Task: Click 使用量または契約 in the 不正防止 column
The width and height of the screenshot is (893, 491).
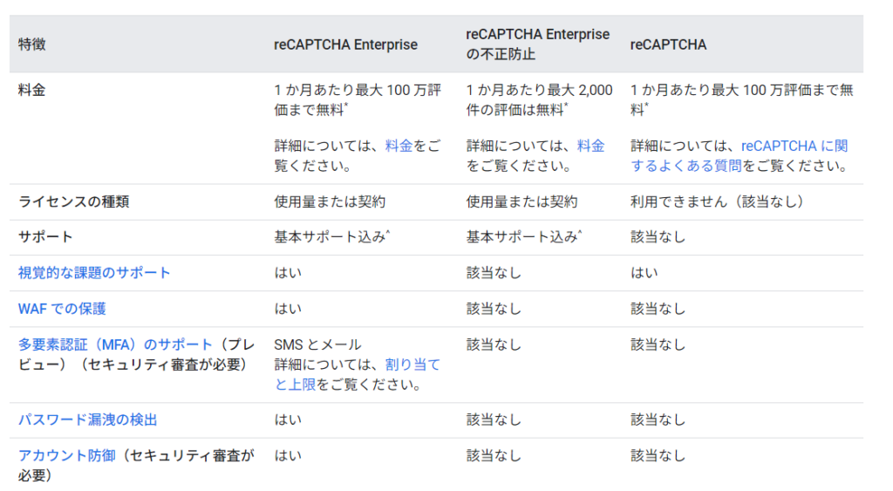Action: 521,201
